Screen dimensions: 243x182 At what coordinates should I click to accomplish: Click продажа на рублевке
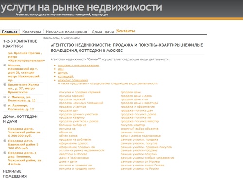click(x=75, y=140)
